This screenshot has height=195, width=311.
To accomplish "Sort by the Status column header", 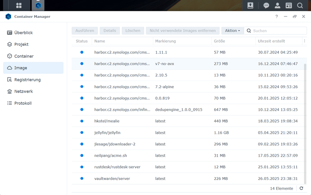I will pyautogui.click(x=82, y=41).
